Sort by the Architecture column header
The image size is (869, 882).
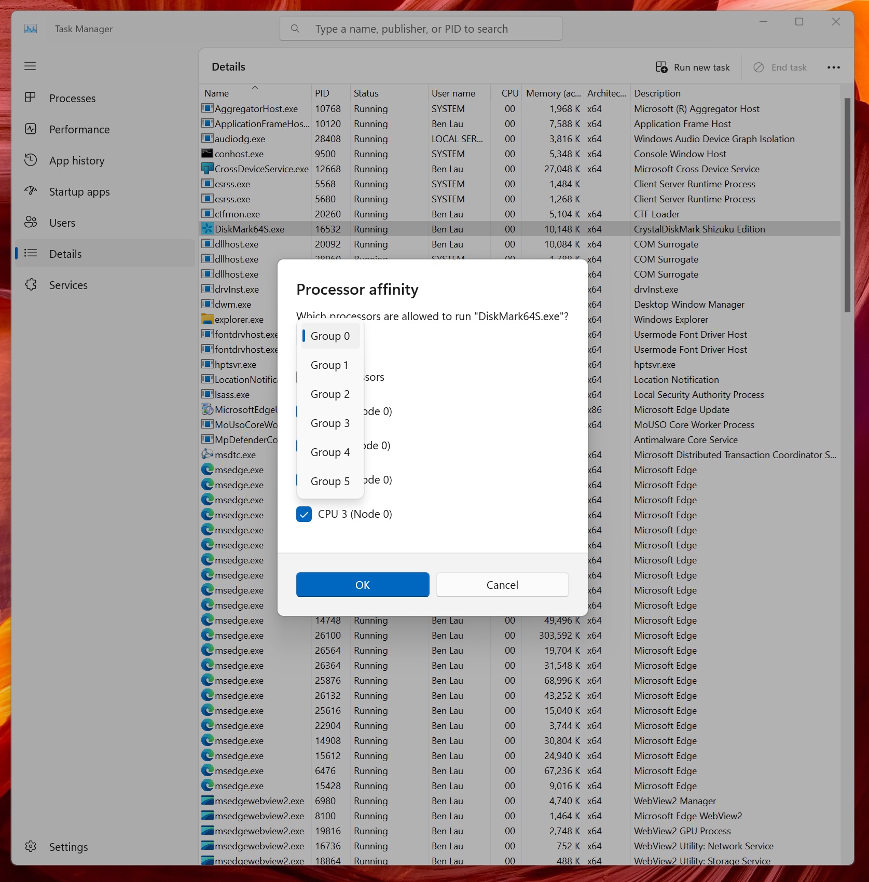607,93
